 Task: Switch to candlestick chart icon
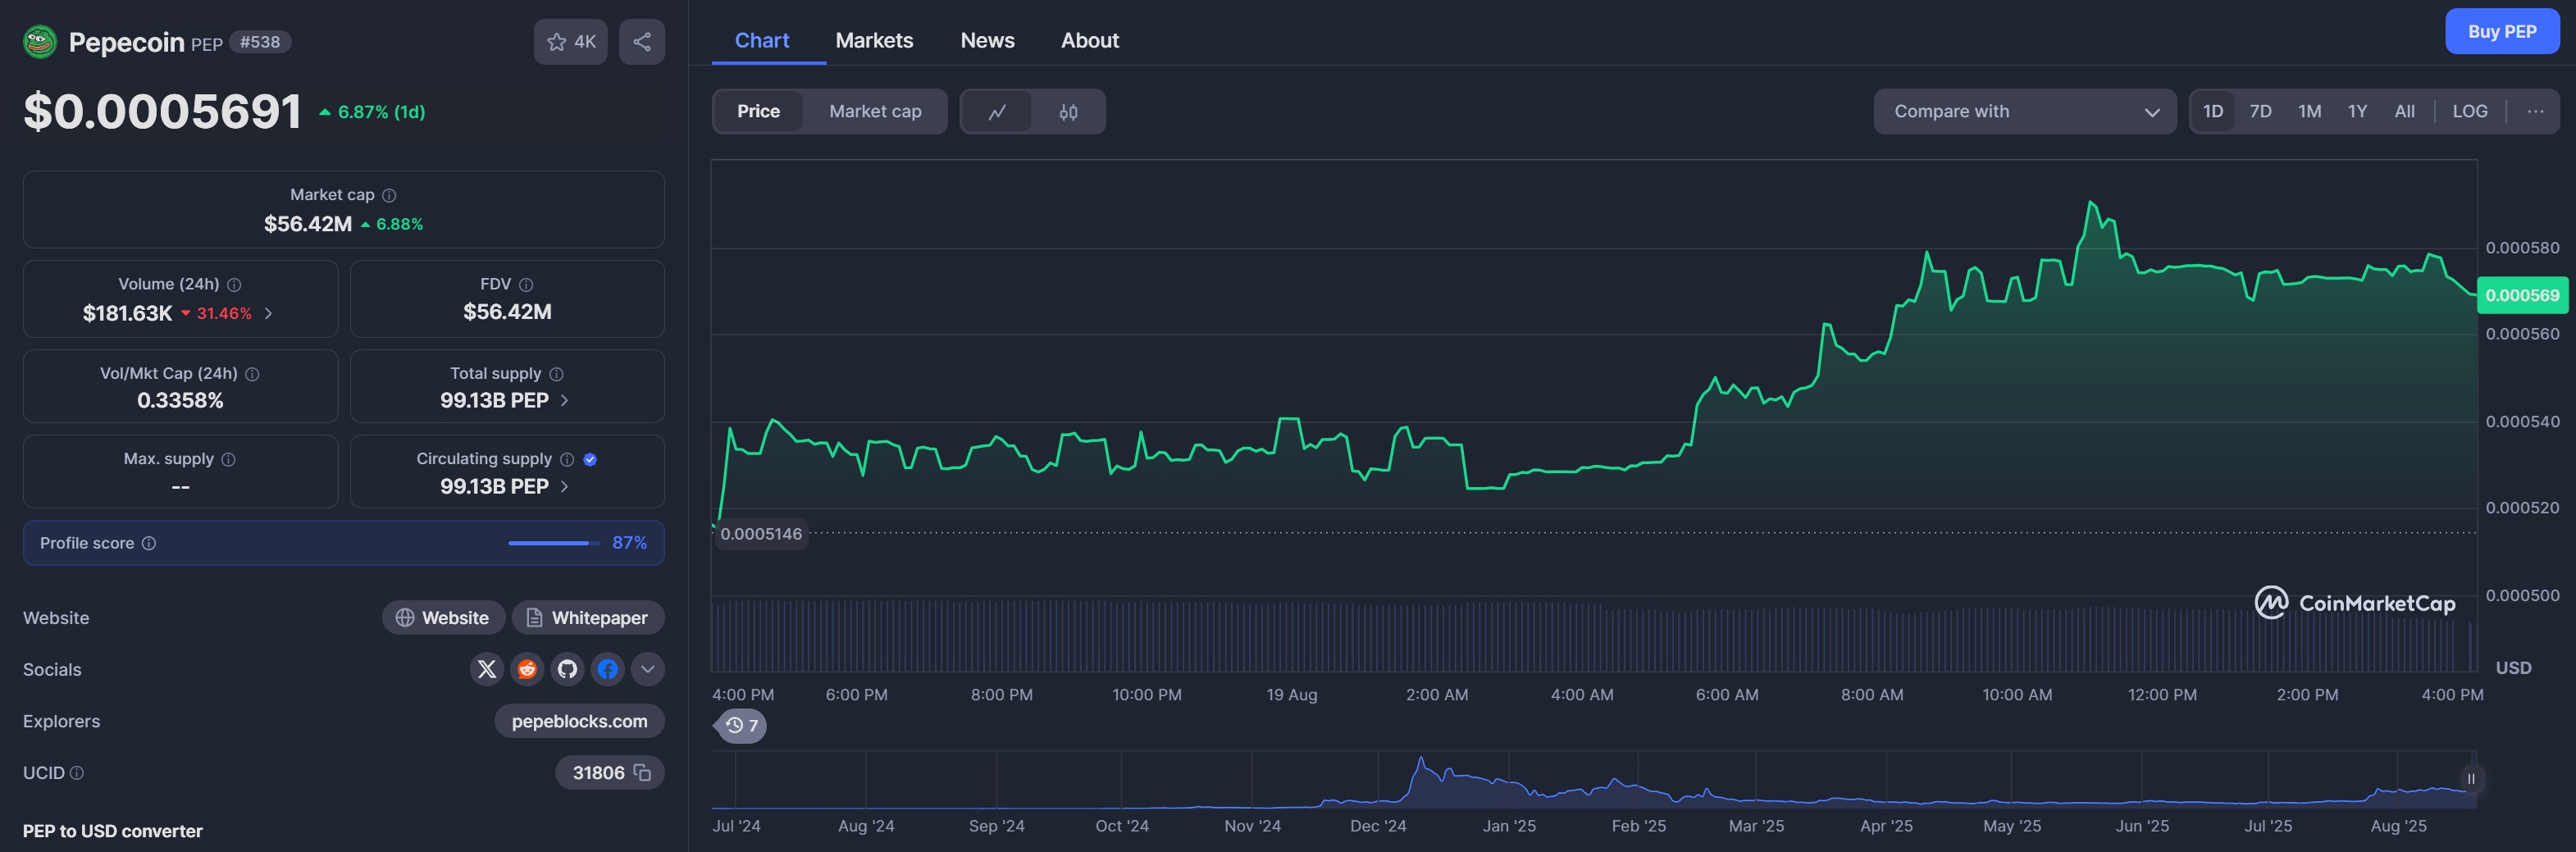point(1068,111)
